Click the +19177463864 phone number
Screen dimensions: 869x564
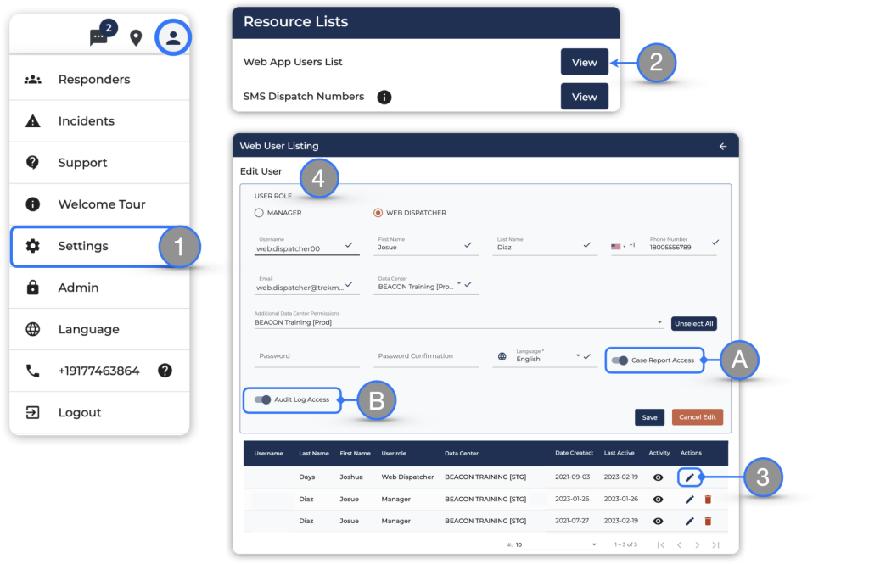point(98,371)
